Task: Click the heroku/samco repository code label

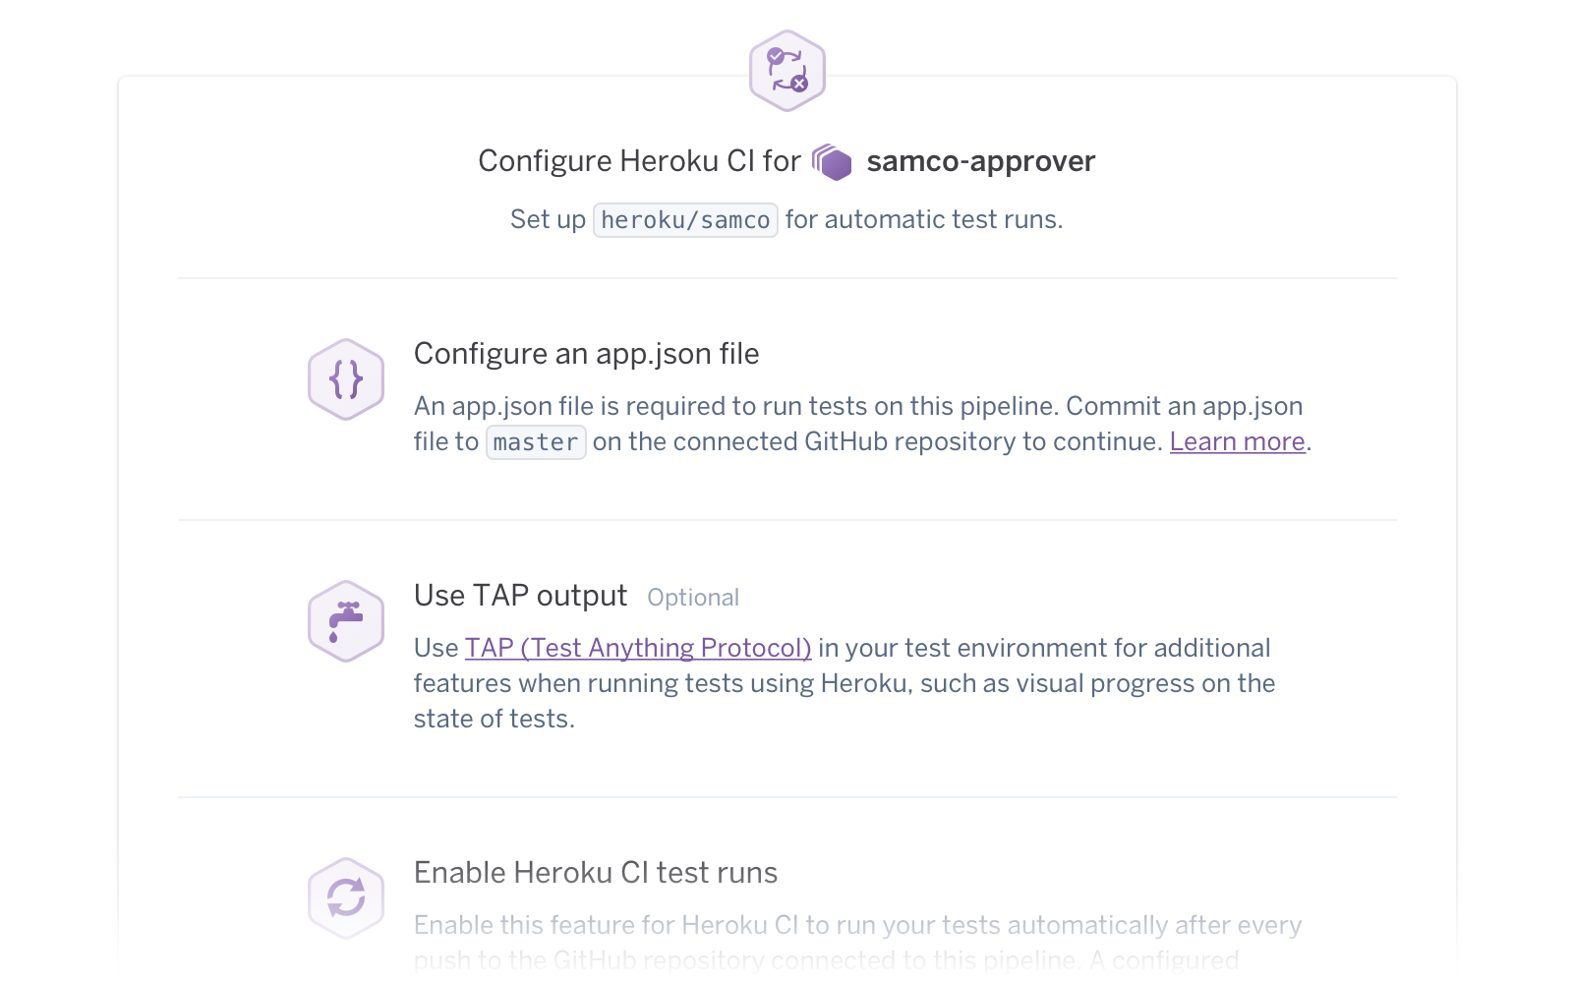Action: pyautogui.click(x=685, y=220)
